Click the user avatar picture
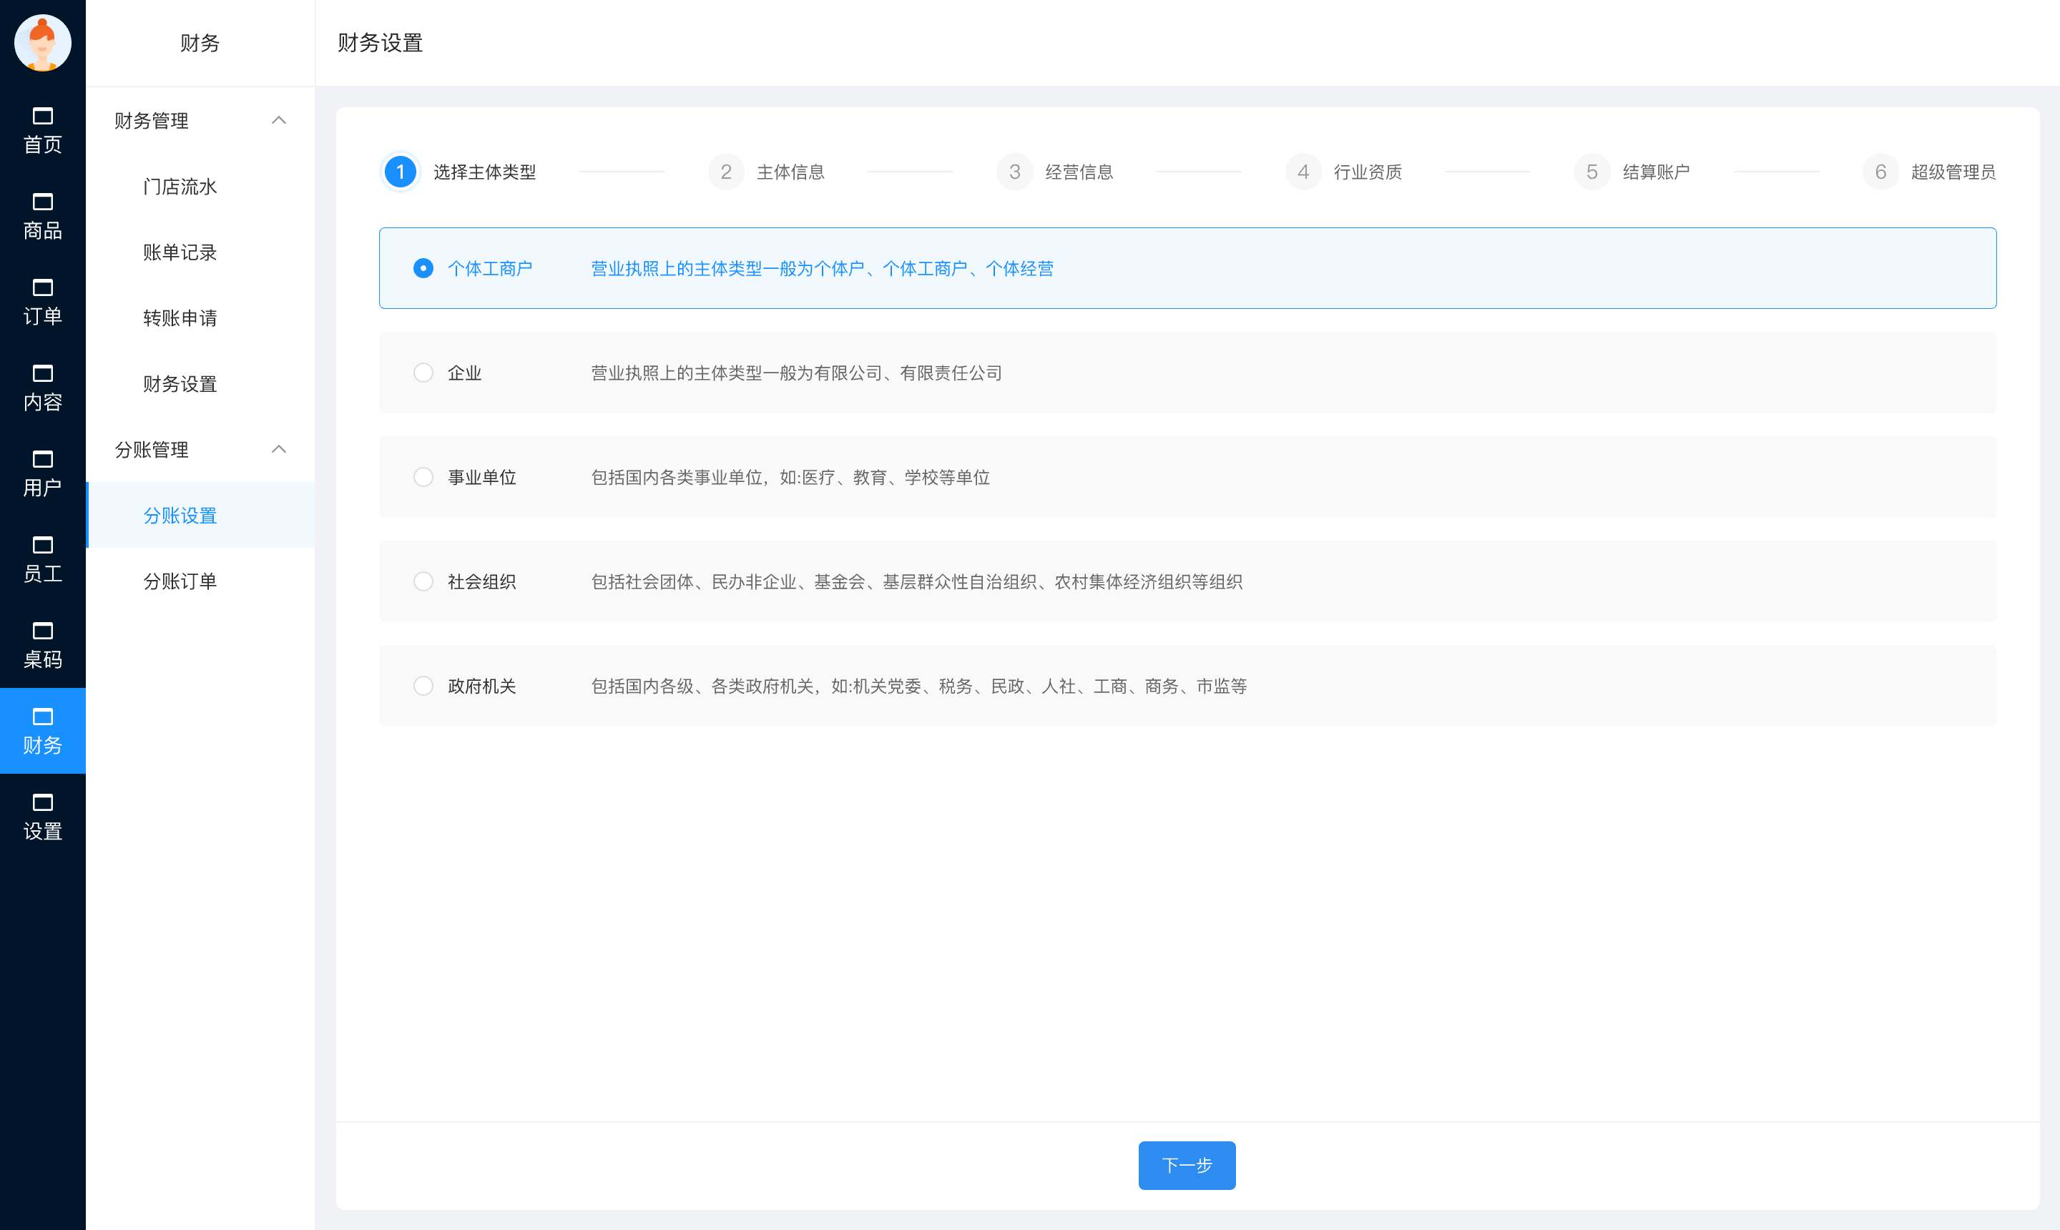 [42, 42]
